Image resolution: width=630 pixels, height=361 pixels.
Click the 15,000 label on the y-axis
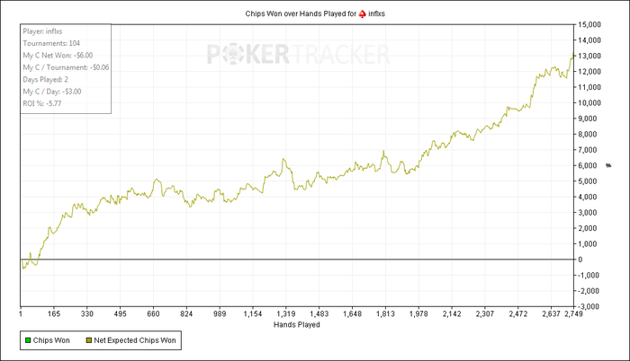coord(589,24)
